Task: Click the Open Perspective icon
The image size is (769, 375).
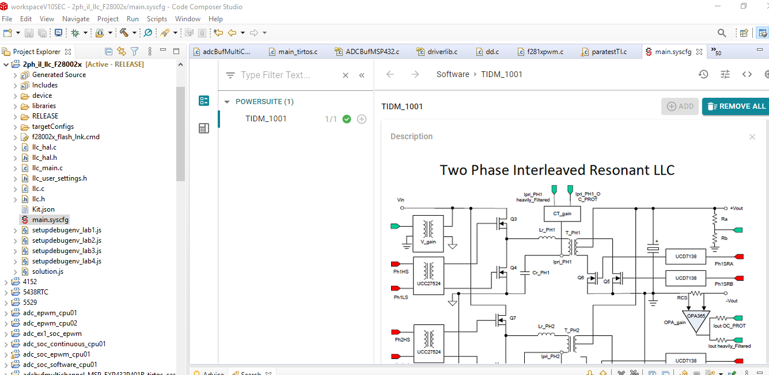Action: point(744,33)
